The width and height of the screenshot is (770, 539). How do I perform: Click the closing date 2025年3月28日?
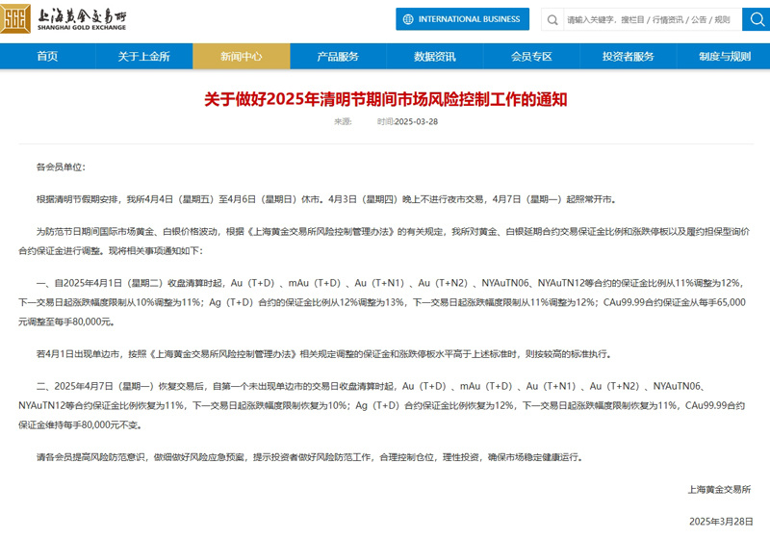(721, 522)
